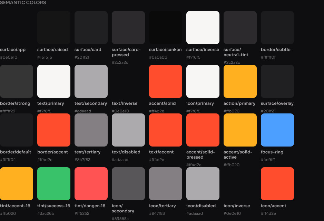Viewport: 324px width, 221px height.
Task: Click the icon/inverse label
Action: pyautogui.click(x=237, y=206)
